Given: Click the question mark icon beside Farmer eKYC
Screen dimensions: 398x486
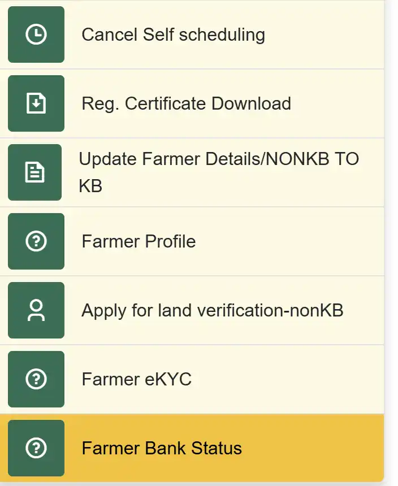Looking at the screenshot, I should point(36,379).
